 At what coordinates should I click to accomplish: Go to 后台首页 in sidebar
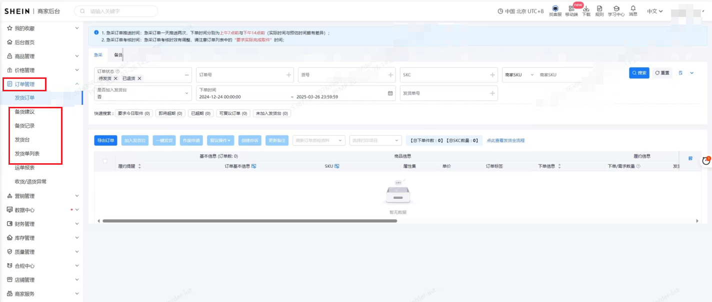(24, 42)
